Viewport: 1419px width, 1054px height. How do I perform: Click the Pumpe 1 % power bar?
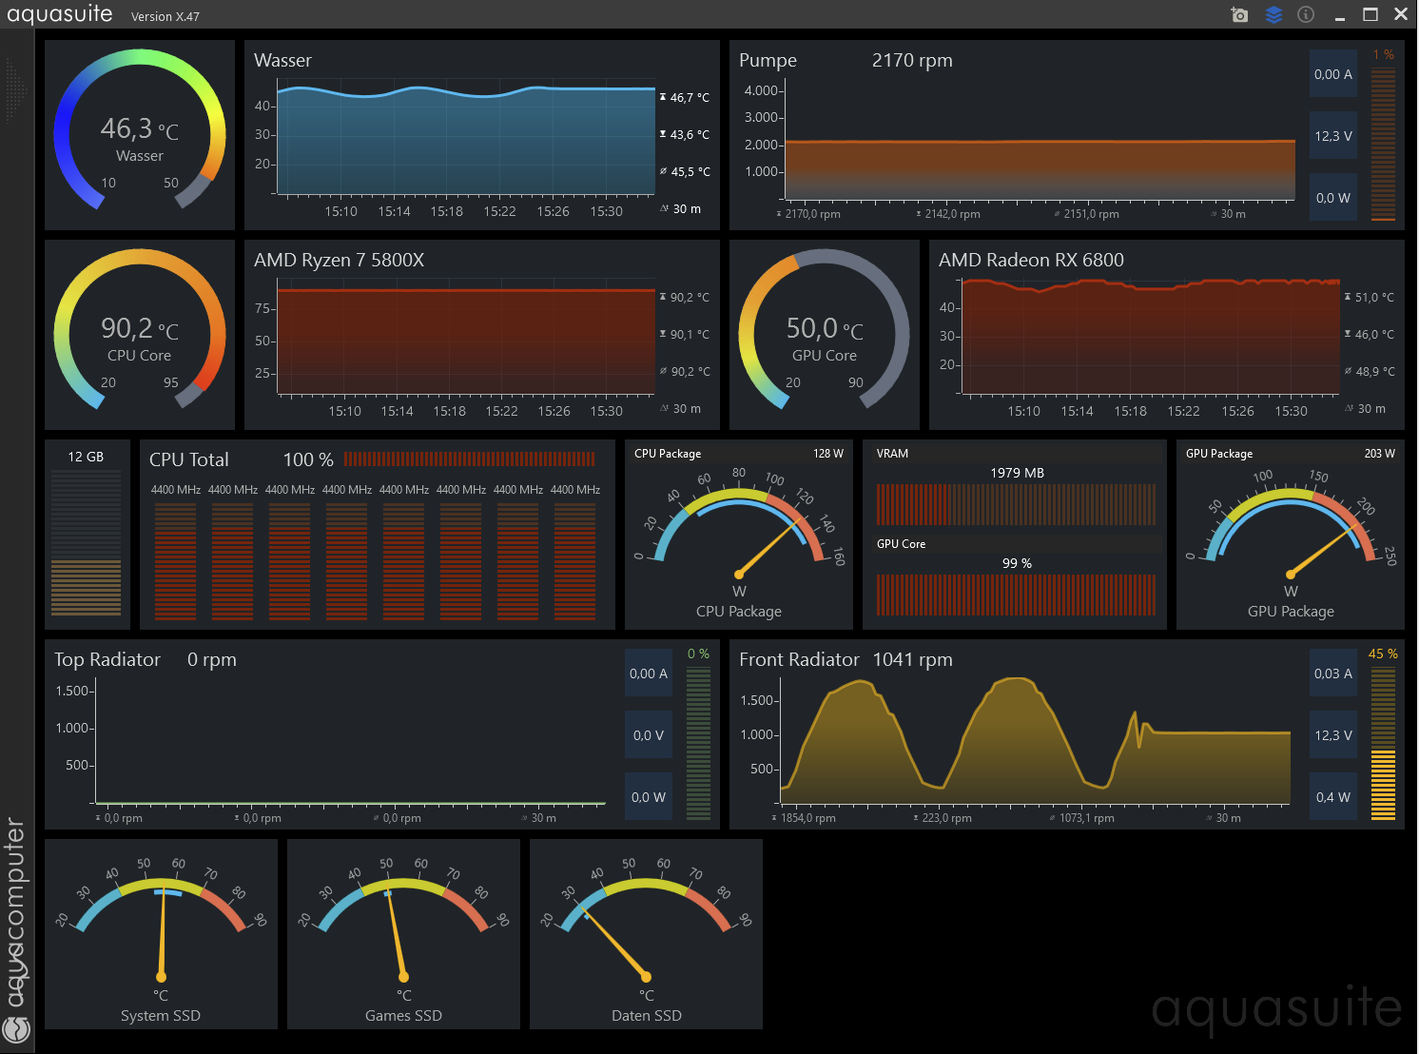pyautogui.click(x=1383, y=143)
